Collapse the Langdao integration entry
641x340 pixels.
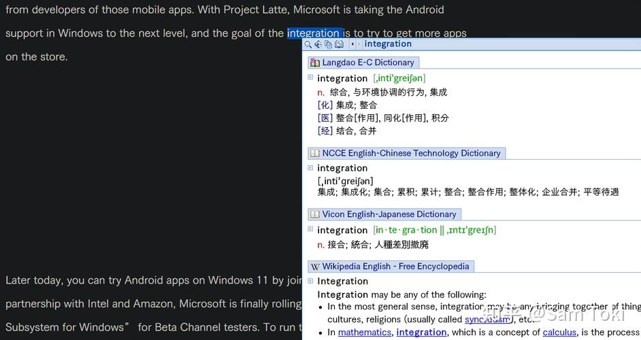tap(310, 77)
